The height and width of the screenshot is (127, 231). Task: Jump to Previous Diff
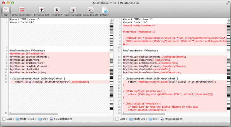point(42,11)
